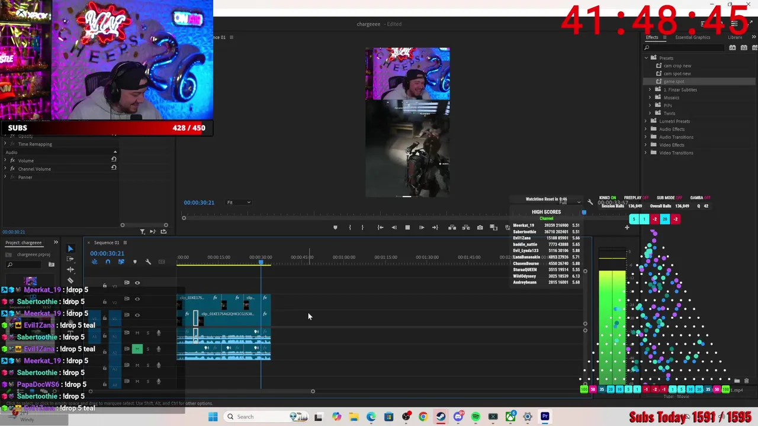This screenshot has height=426, width=758.
Task: Solo audio track A1
Action: (147, 333)
